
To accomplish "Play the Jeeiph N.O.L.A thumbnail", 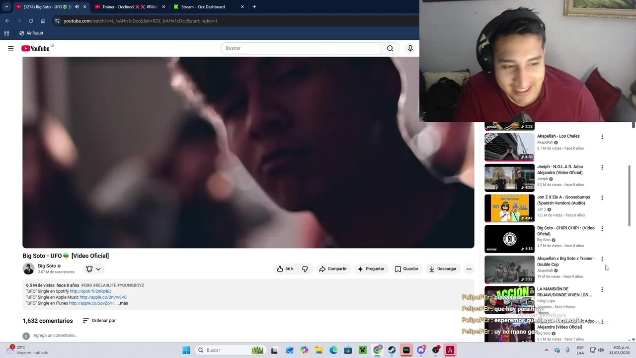I will [509, 178].
